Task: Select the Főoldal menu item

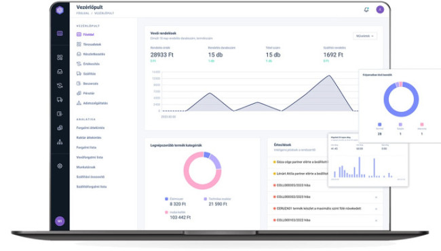Action: pyautogui.click(x=85, y=35)
